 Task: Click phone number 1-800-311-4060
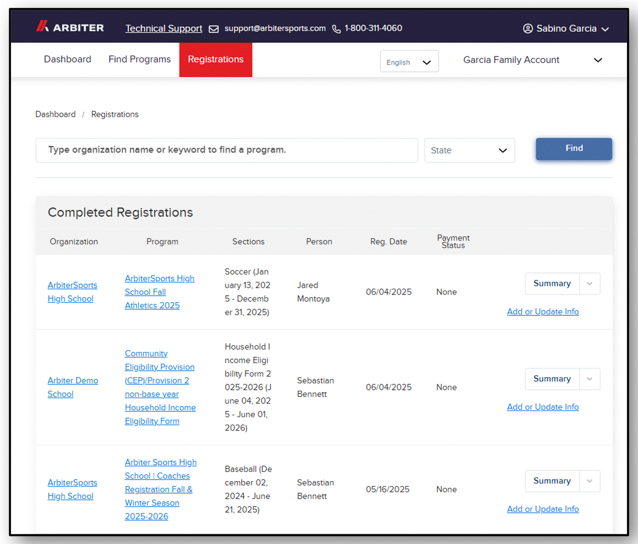373,28
